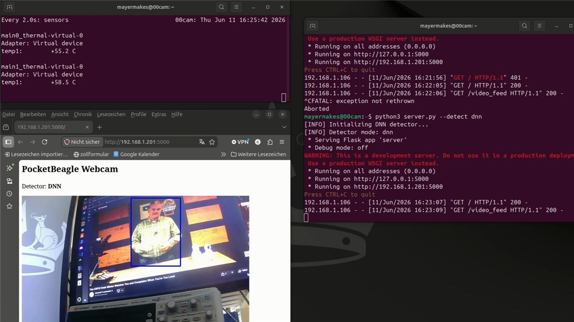The height and width of the screenshot is (322, 574).
Task: Open the Profile menu
Action: tap(139, 114)
